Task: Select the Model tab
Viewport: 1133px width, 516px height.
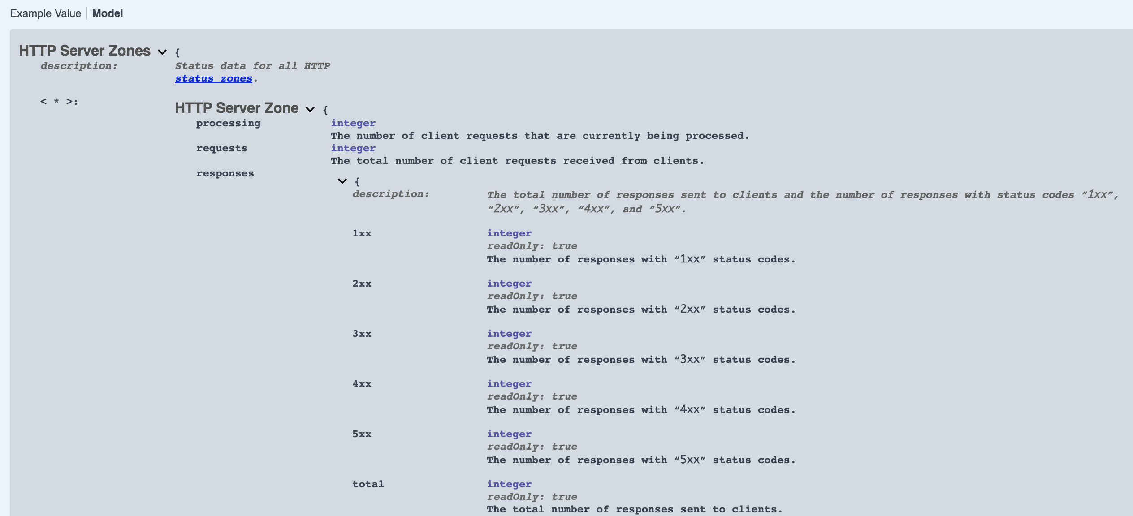Action: (107, 13)
